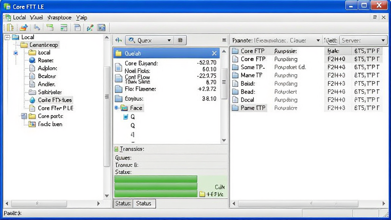
Task: Click the down arrow of tree vertical scrollbar
Action: (x=107, y=196)
